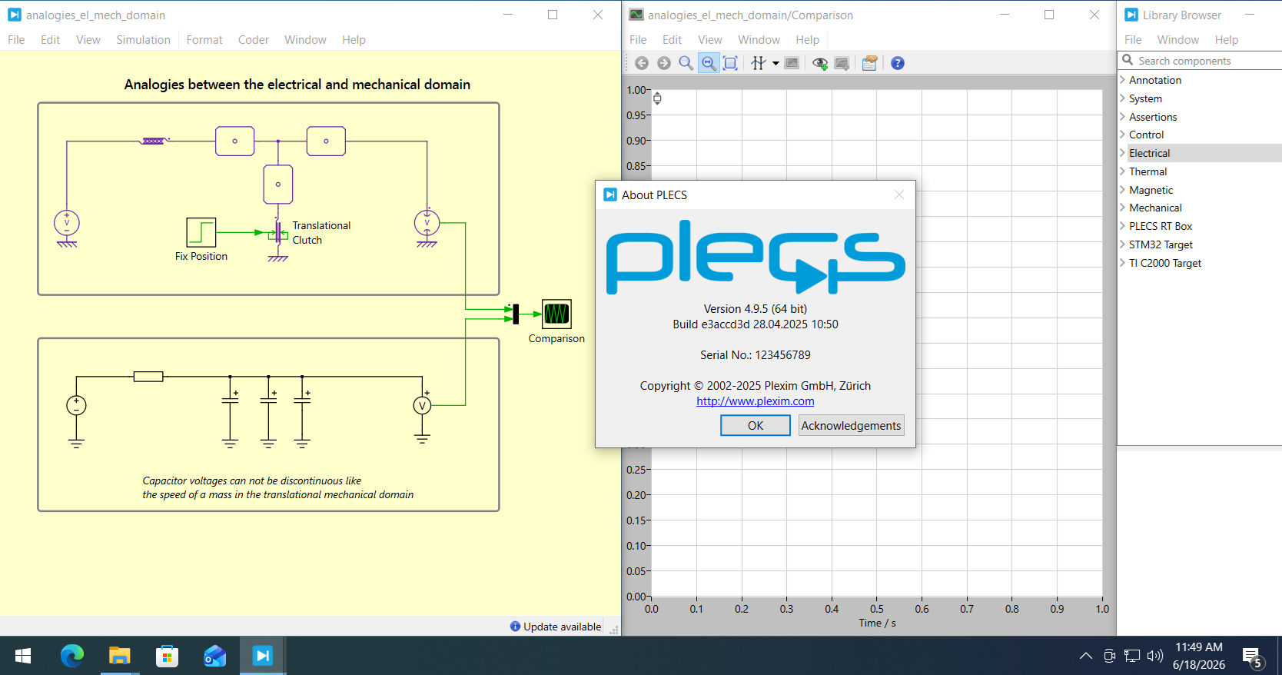1282x675 pixels.
Task: Select the Fix Position step block
Action: tap(201, 232)
